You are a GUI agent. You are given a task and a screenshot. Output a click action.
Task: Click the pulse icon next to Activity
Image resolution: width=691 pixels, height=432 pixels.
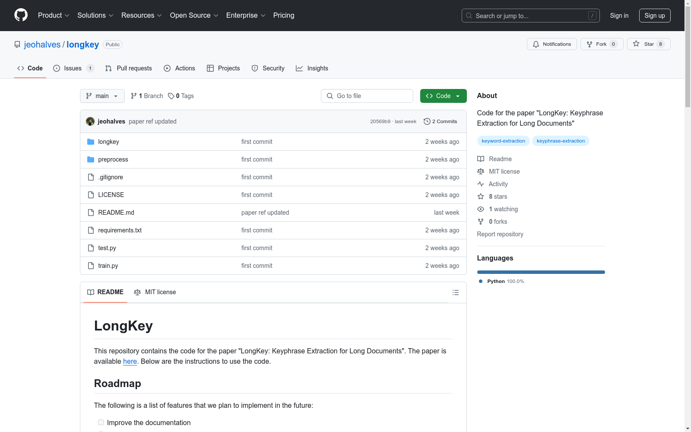click(481, 184)
